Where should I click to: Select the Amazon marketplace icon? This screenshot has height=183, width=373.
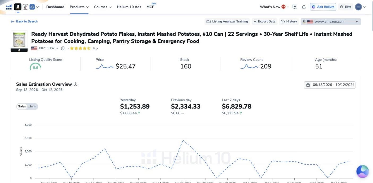coord(18,7)
